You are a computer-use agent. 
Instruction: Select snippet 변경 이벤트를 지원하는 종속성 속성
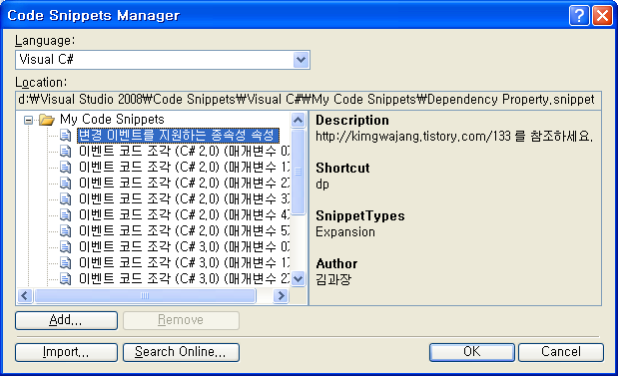178,136
